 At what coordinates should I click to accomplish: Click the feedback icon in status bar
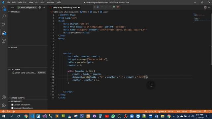coord(205,111)
